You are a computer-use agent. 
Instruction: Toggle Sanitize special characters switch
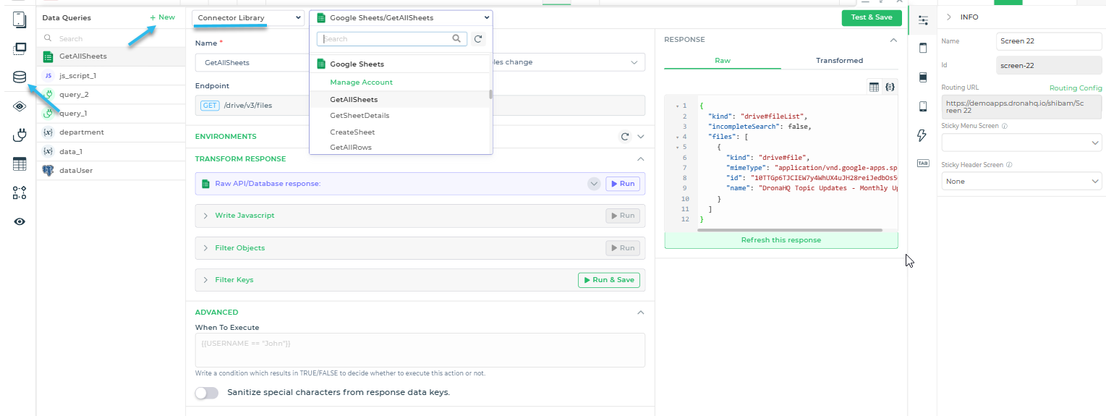[206, 393]
